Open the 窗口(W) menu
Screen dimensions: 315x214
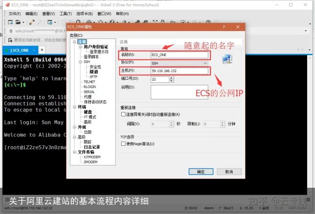tap(104, 14)
